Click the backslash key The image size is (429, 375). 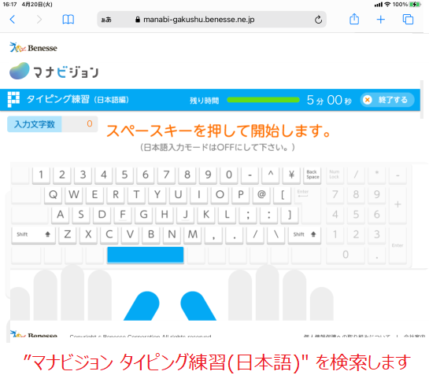coord(276,234)
